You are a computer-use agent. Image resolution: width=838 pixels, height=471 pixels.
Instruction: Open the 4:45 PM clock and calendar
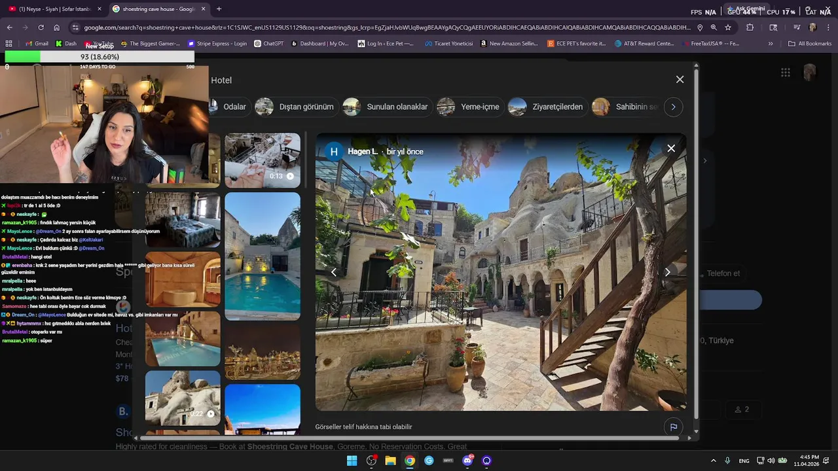(807, 461)
